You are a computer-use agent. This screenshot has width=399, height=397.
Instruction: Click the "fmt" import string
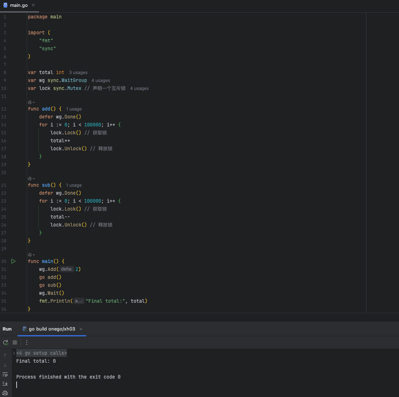point(46,41)
